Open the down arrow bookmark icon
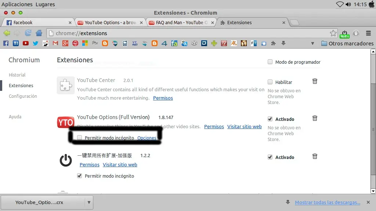This screenshot has width=376, height=211. click(283, 43)
